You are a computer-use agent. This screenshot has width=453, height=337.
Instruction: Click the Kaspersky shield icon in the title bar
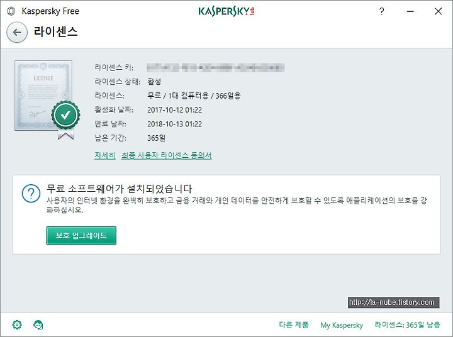tap(11, 11)
